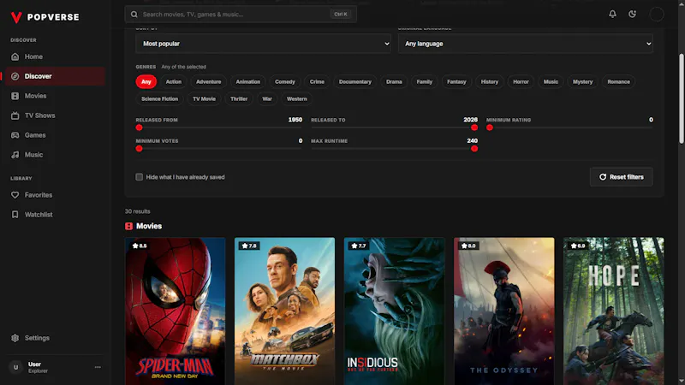Click the Ctrl K shortcut badge

point(340,15)
